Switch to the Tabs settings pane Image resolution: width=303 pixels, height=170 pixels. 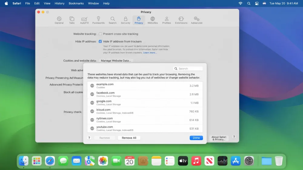point(72,20)
